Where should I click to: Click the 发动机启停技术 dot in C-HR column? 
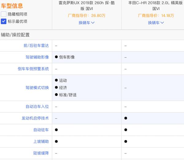pos(126,118)
